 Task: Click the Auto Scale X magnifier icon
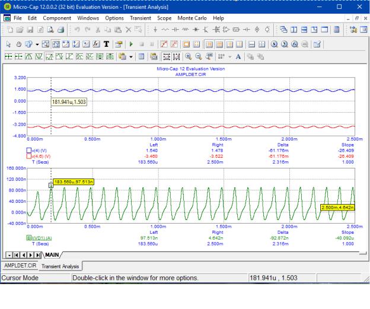pyautogui.click(x=274, y=44)
